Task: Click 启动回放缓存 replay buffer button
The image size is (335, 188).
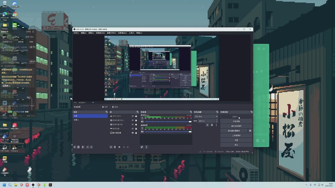Action: pyautogui.click(x=236, y=126)
